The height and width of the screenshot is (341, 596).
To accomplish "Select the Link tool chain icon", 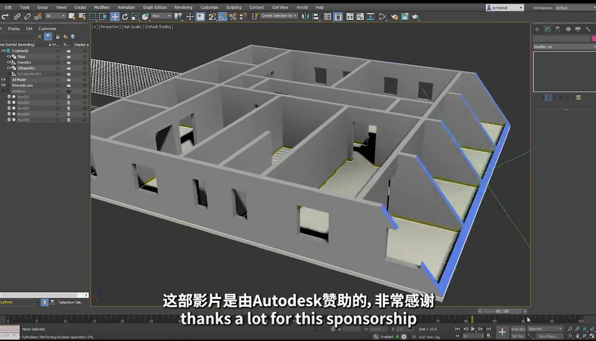I will [17, 17].
